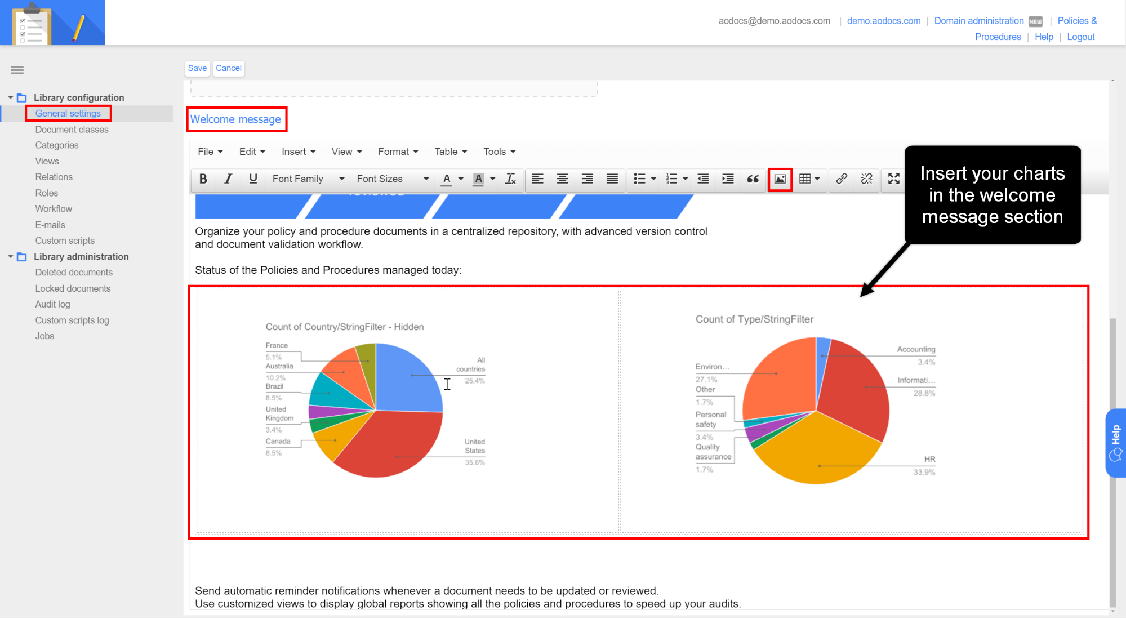Viewport: 1126px width, 619px height.
Task: Click the table icon in the toolbar
Action: click(805, 179)
